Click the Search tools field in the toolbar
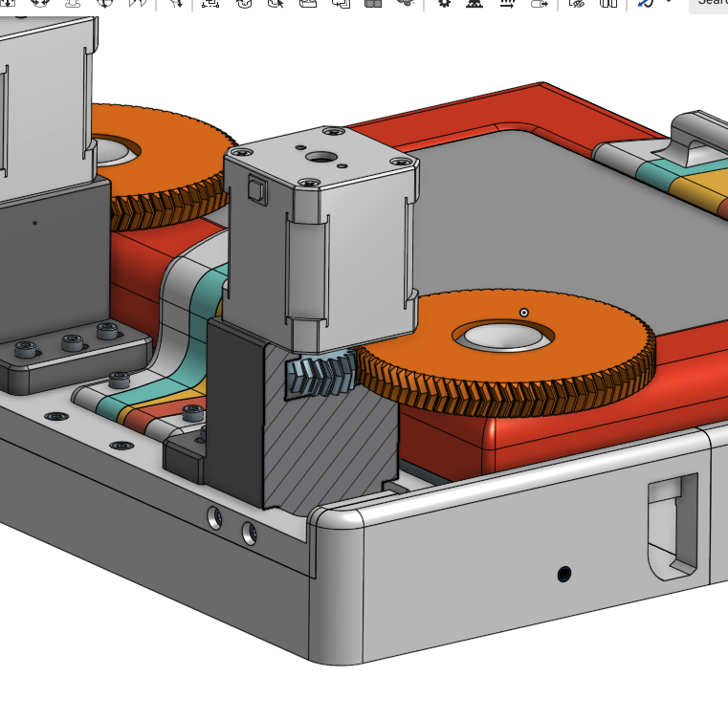 [x=709, y=4]
